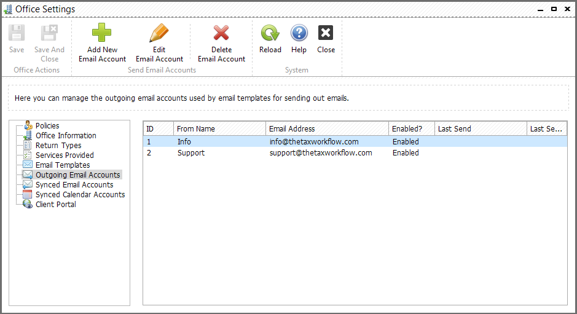Click the Office Settings title bar icon
Image resolution: width=577 pixels, height=314 pixels.
(8, 9)
